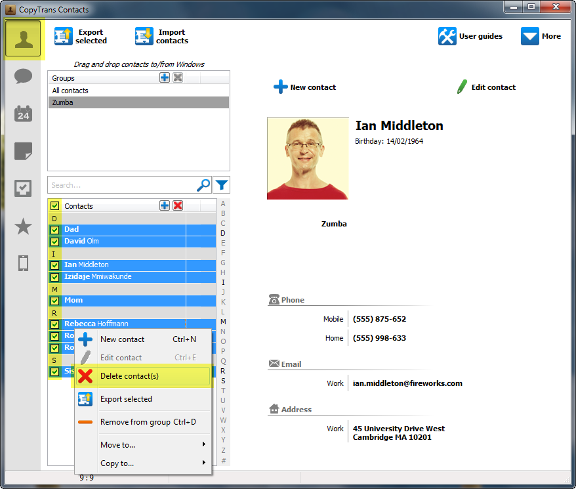This screenshot has width=576, height=489.
Task: Select the Izidaje Mmiwakunde contact row
Action: click(x=133, y=276)
